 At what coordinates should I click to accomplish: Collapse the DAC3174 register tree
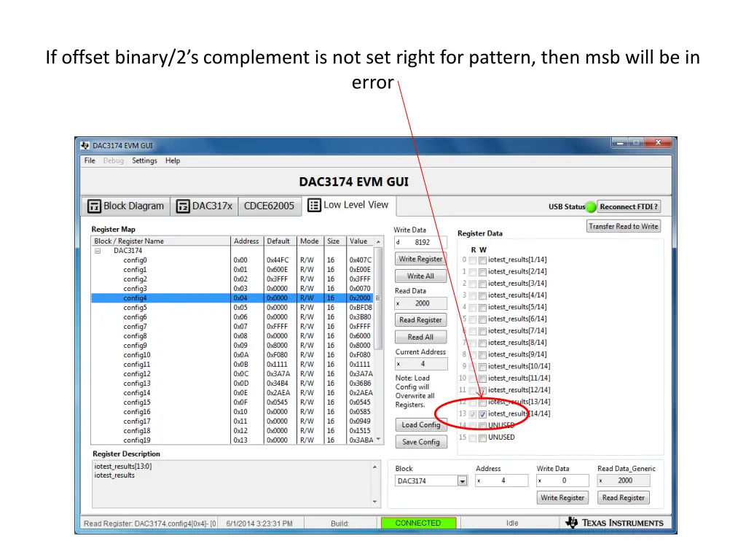pos(98,251)
